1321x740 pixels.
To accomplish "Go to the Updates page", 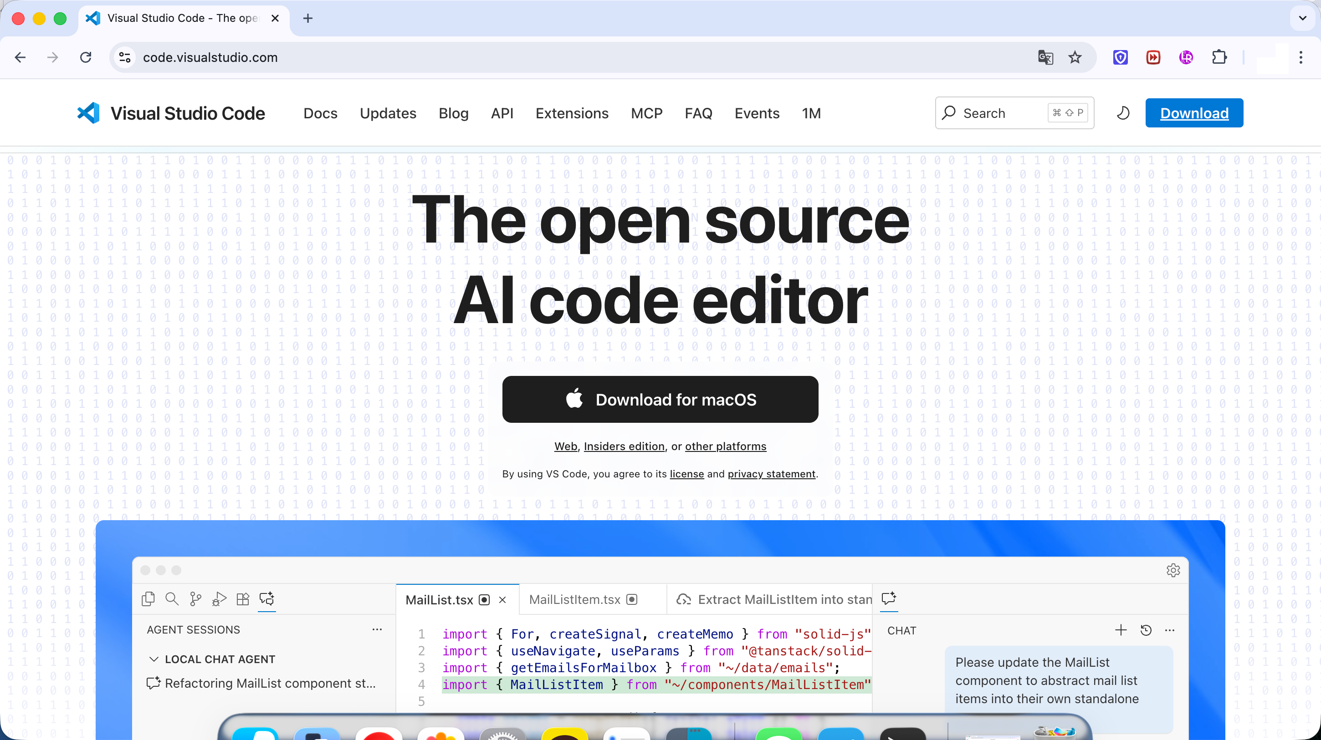I will click(x=388, y=113).
